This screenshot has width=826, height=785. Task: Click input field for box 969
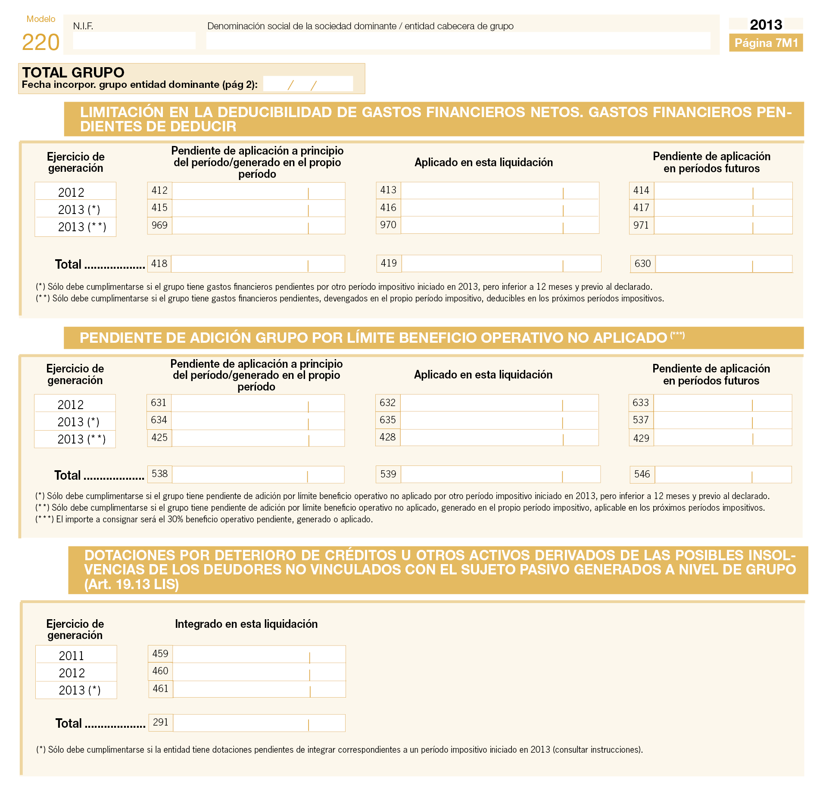point(259,225)
